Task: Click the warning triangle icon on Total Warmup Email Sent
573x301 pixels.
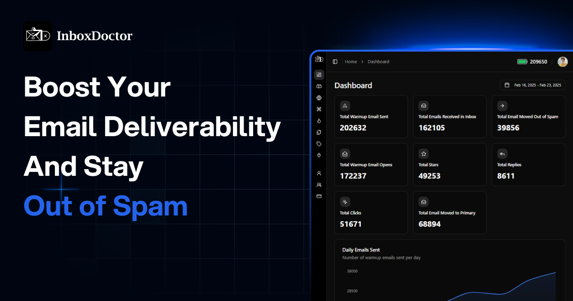Action: click(x=345, y=106)
